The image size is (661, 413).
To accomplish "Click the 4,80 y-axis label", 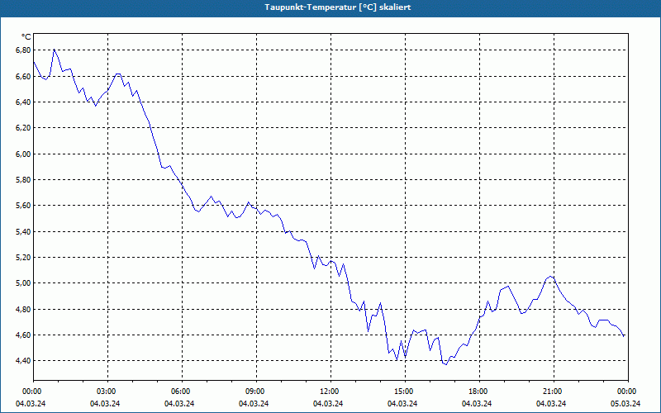I will pos(23,309).
